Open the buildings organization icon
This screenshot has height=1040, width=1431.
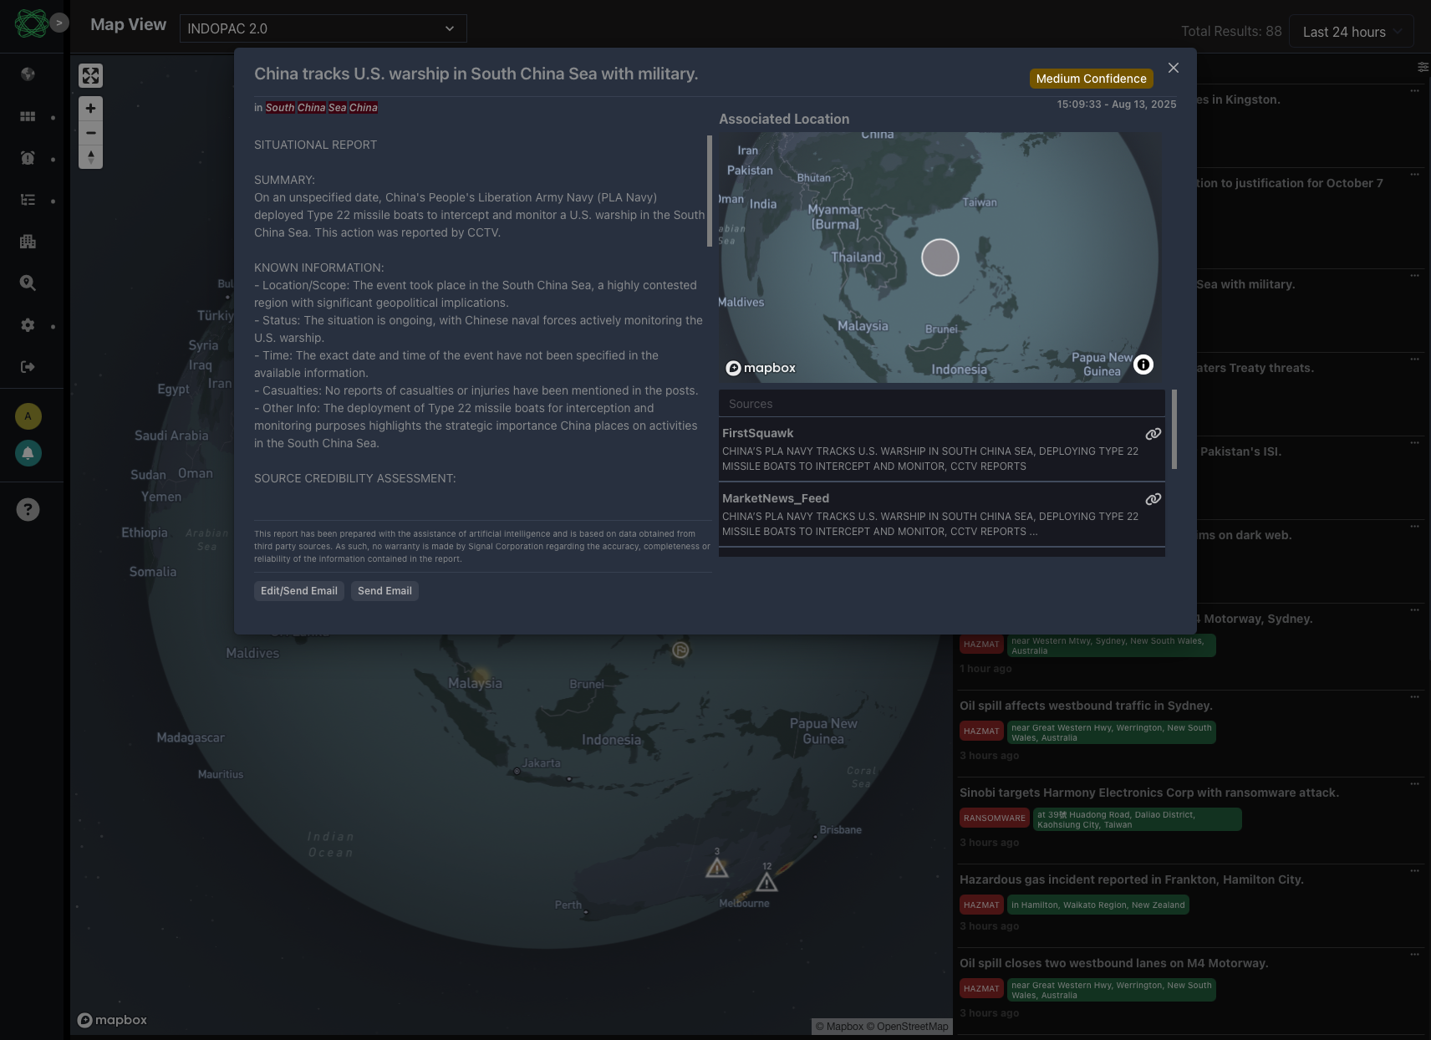click(x=28, y=242)
